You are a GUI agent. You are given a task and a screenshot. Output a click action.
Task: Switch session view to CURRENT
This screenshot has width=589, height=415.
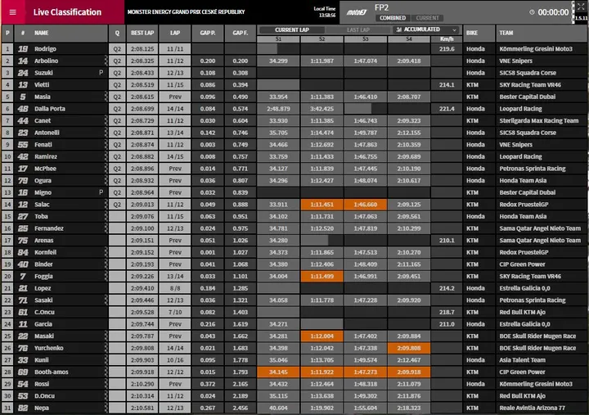click(x=427, y=18)
